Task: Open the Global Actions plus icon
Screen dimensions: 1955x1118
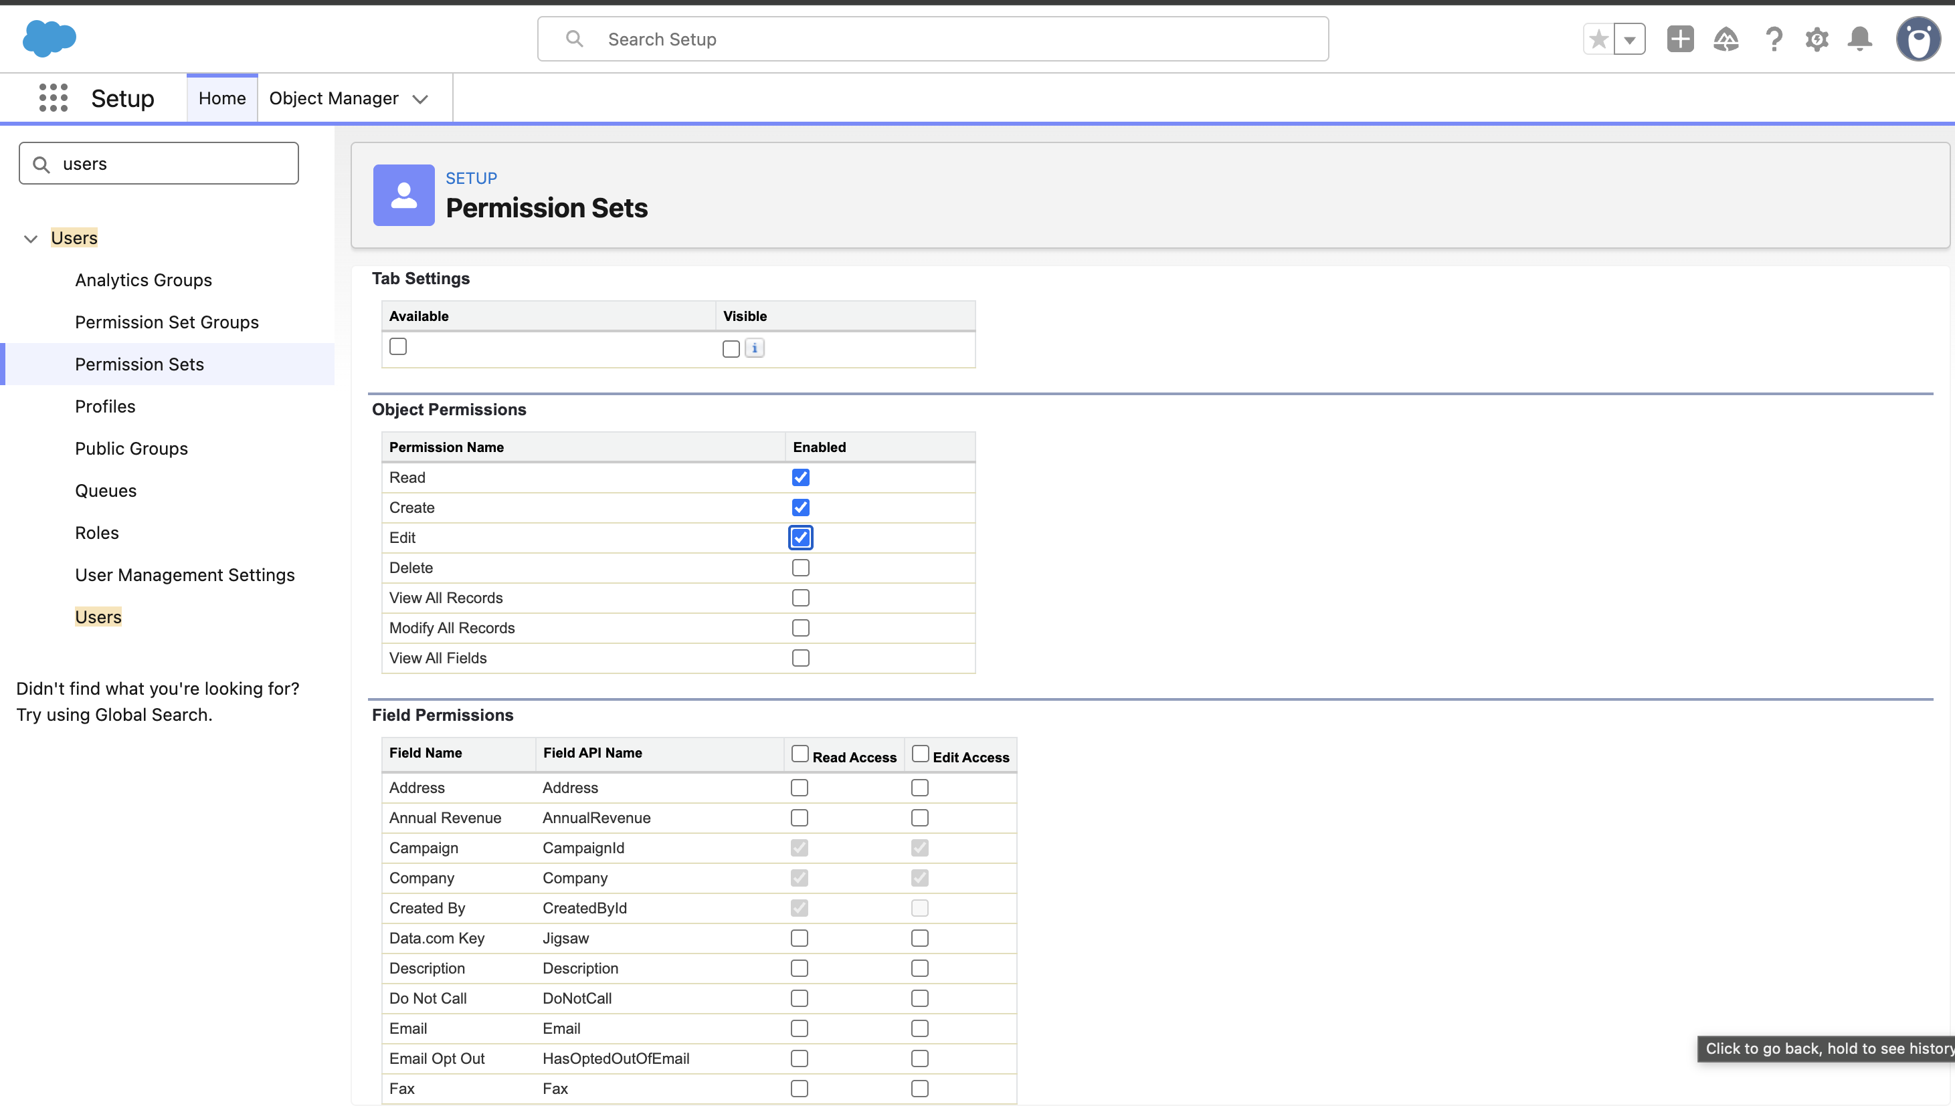Action: (1680, 39)
